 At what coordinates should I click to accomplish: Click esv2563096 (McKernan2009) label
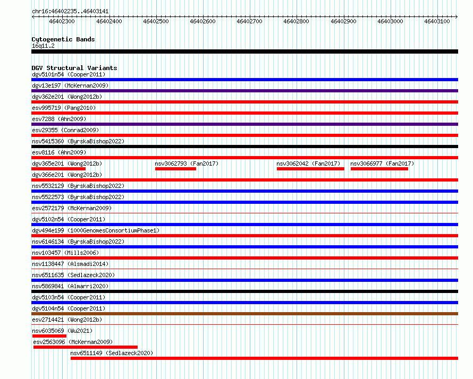[x=73, y=342]
